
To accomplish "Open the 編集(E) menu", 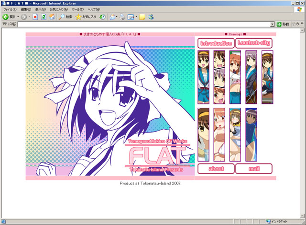I will click(x=26, y=10).
